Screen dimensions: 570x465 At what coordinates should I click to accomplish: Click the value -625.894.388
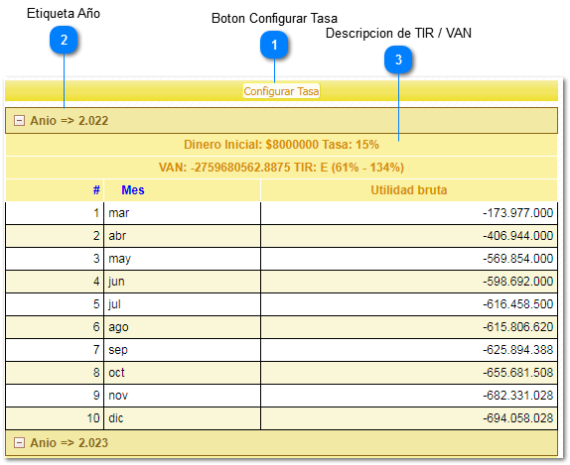517,350
